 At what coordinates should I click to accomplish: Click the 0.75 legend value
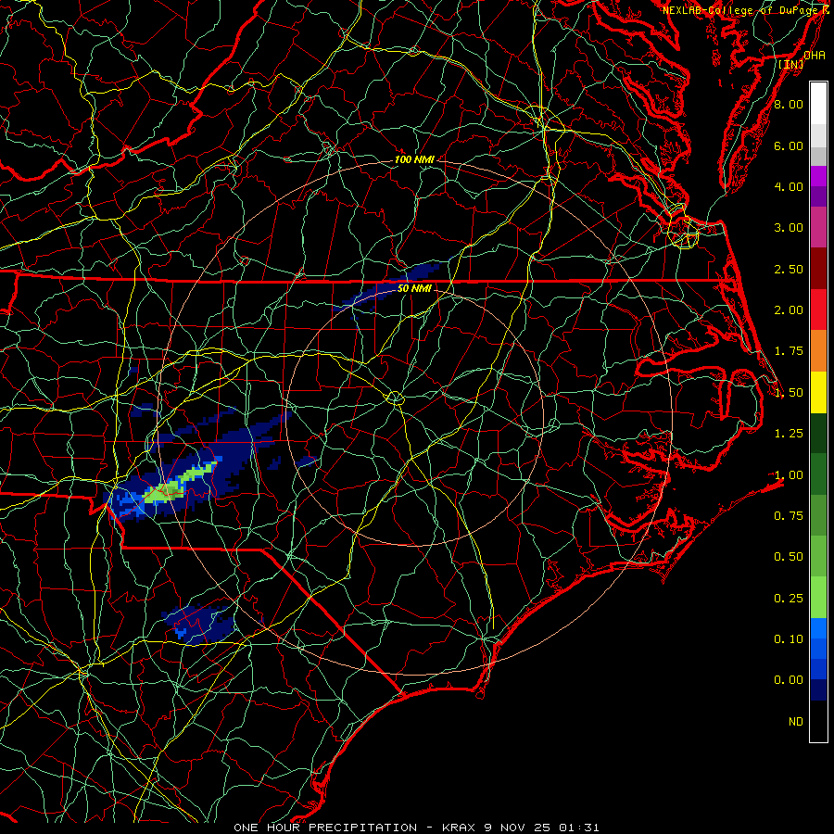(x=789, y=516)
